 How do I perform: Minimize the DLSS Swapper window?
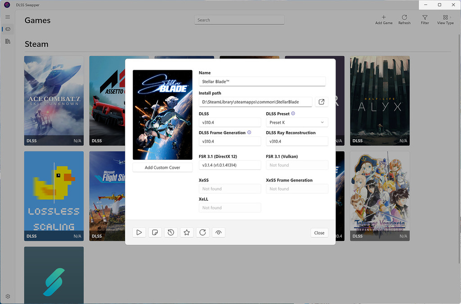click(426, 5)
